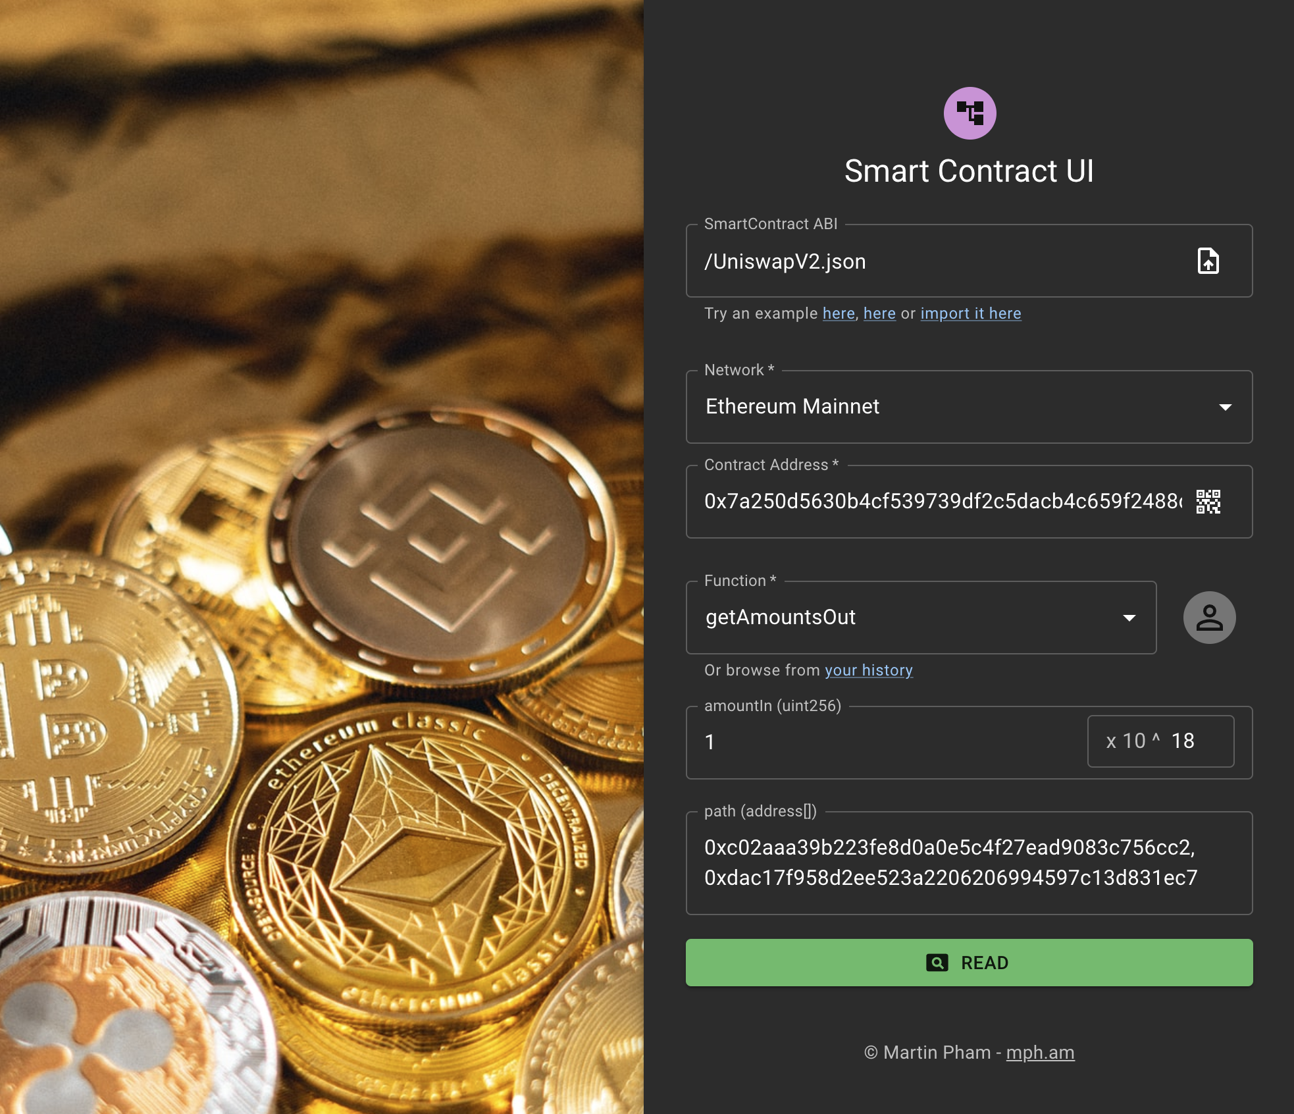
Task: Visit the mph.am footer link
Action: tap(1040, 1052)
